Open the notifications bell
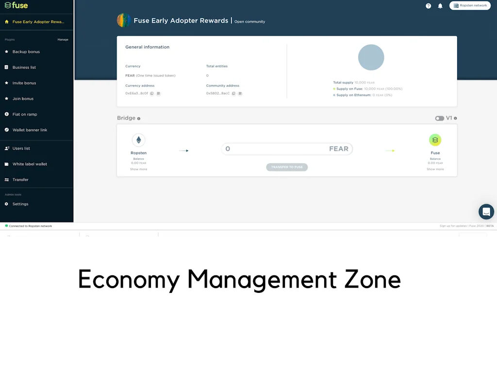This screenshot has height=373, width=497. point(440,6)
